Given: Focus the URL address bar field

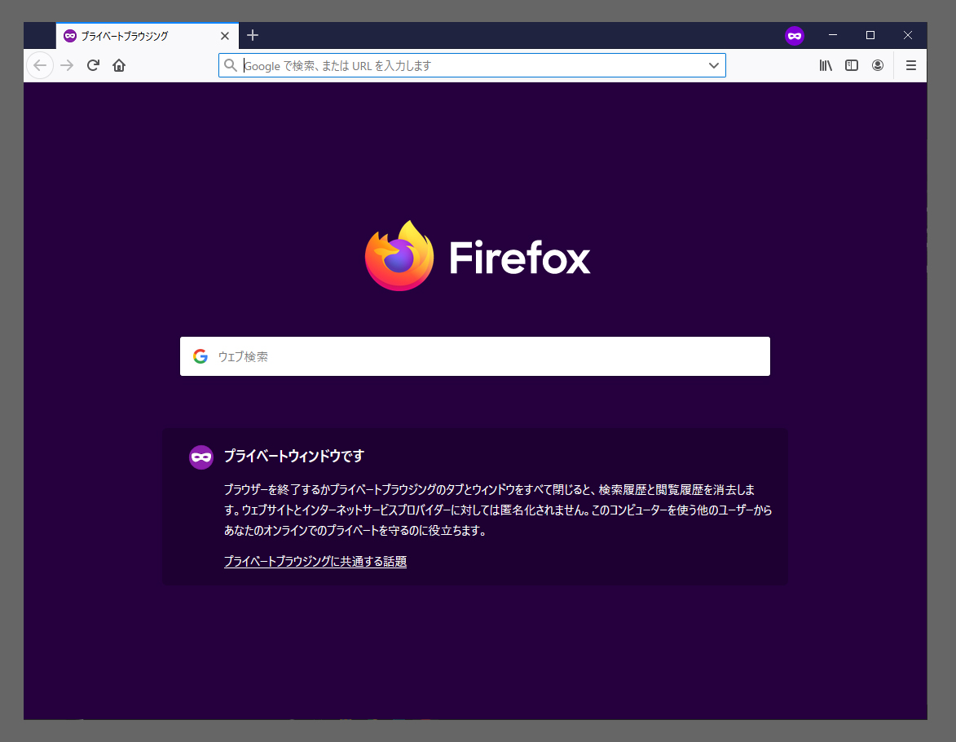Looking at the screenshot, I should click(x=472, y=65).
